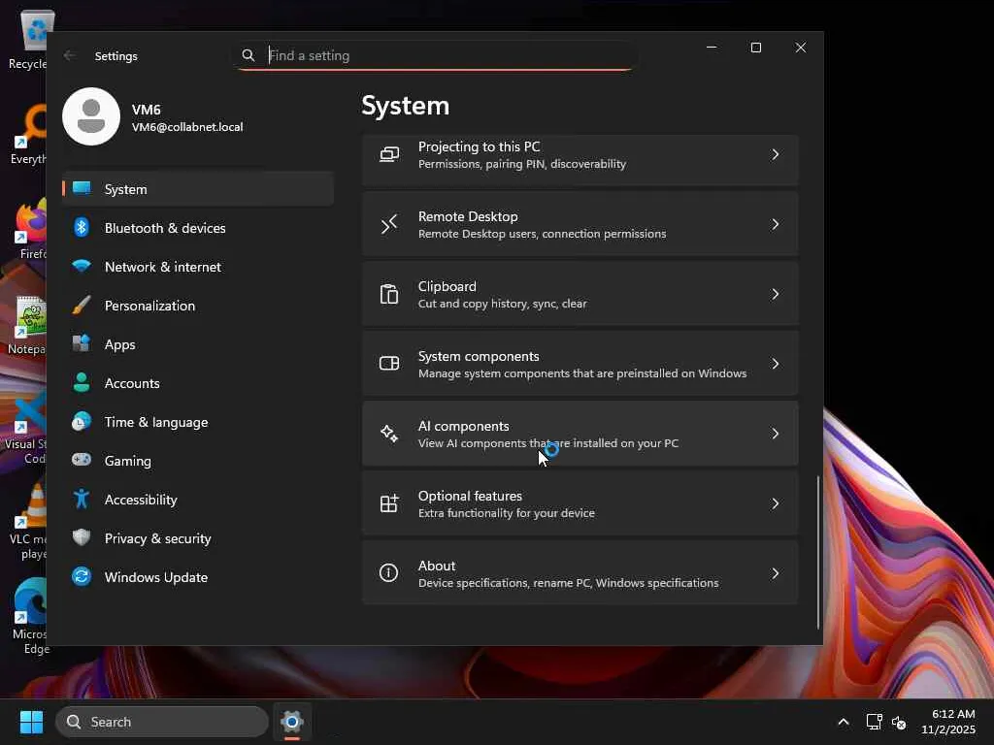Click the search magnifier in the Settings header
994x745 pixels.
pyautogui.click(x=248, y=55)
